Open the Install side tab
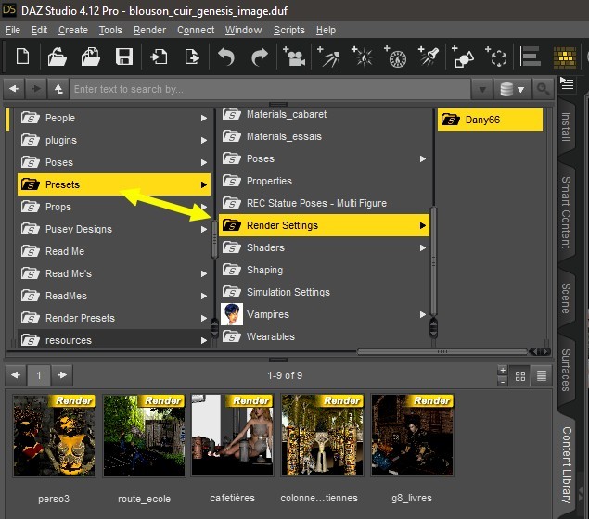Image resolution: width=589 pixels, height=519 pixels. point(566,127)
